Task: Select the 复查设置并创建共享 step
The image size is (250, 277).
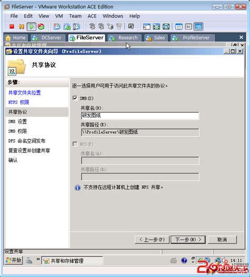Action: pos(29,151)
